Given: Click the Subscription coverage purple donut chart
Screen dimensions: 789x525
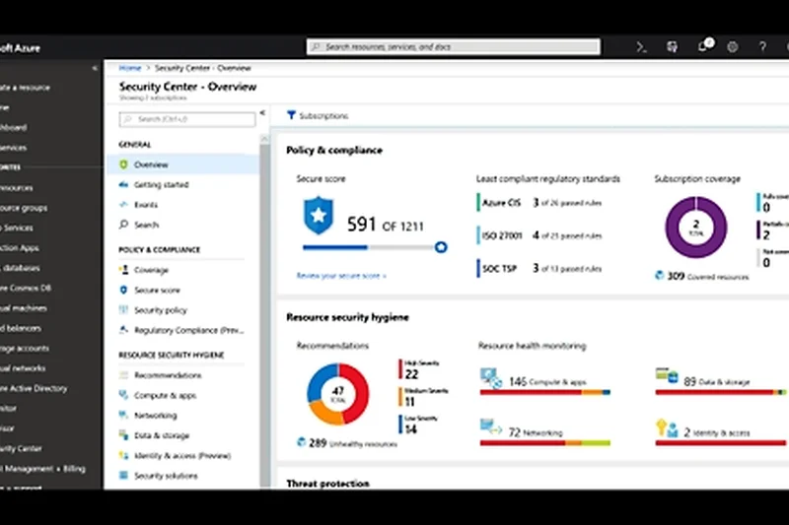Looking at the screenshot, I should point(696,228).
